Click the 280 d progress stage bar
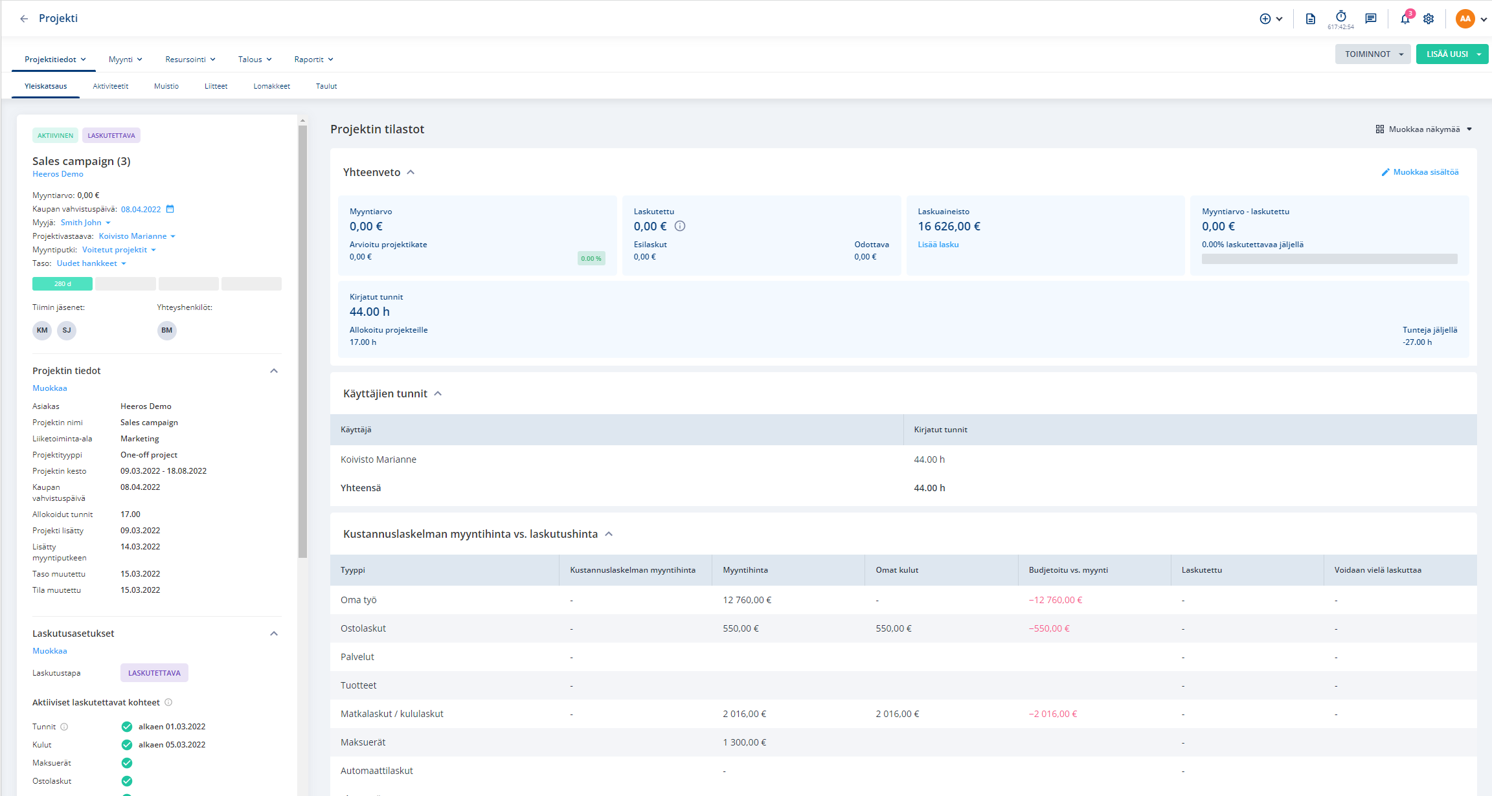The height and width of the screenshot is (796, 1492). click(x=62, y=283)
